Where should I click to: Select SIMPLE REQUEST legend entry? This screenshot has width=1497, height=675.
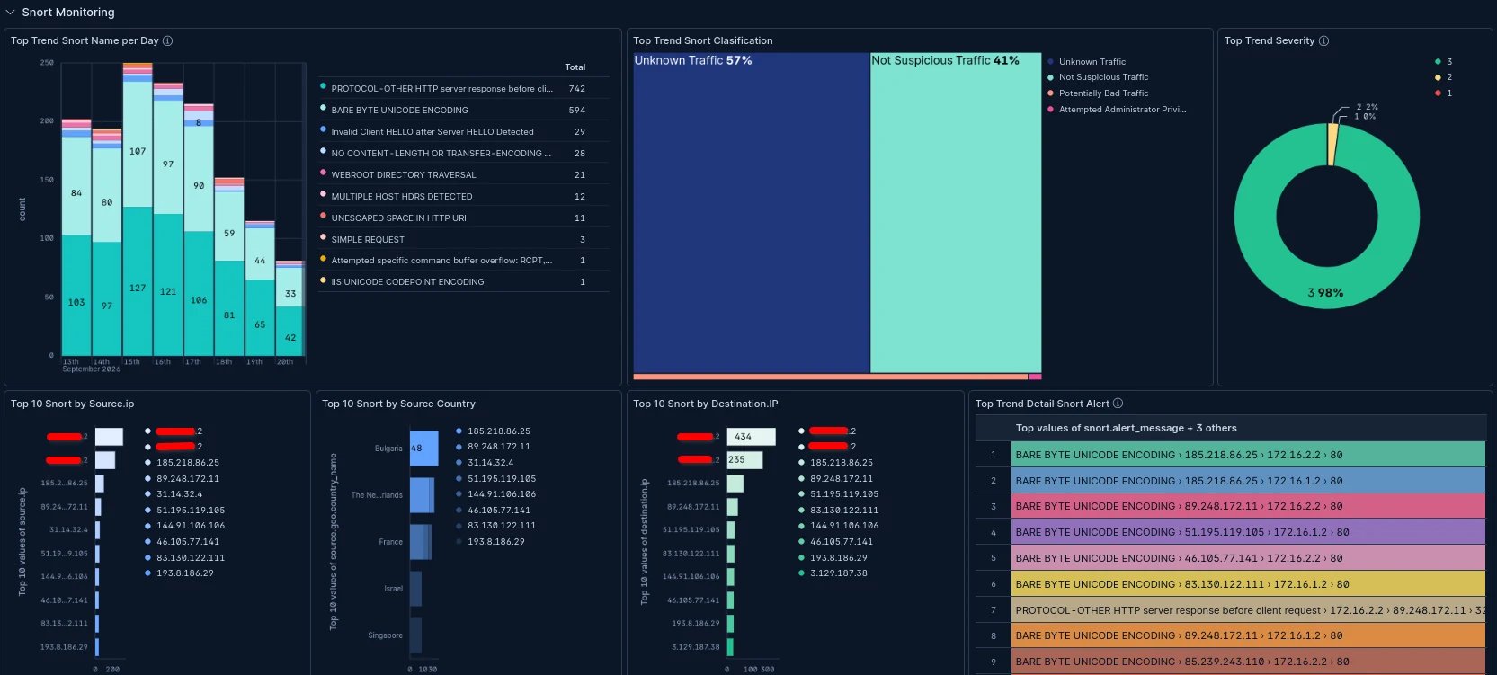(x=368, y=240)
